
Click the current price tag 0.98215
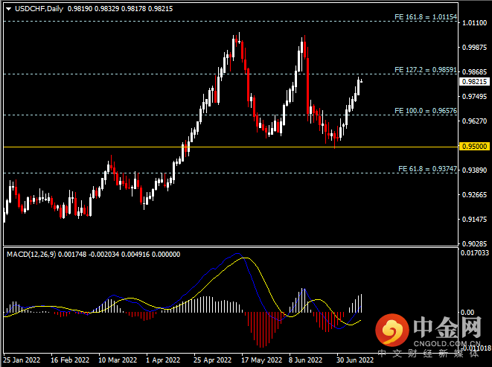click(x=474, y=82)
